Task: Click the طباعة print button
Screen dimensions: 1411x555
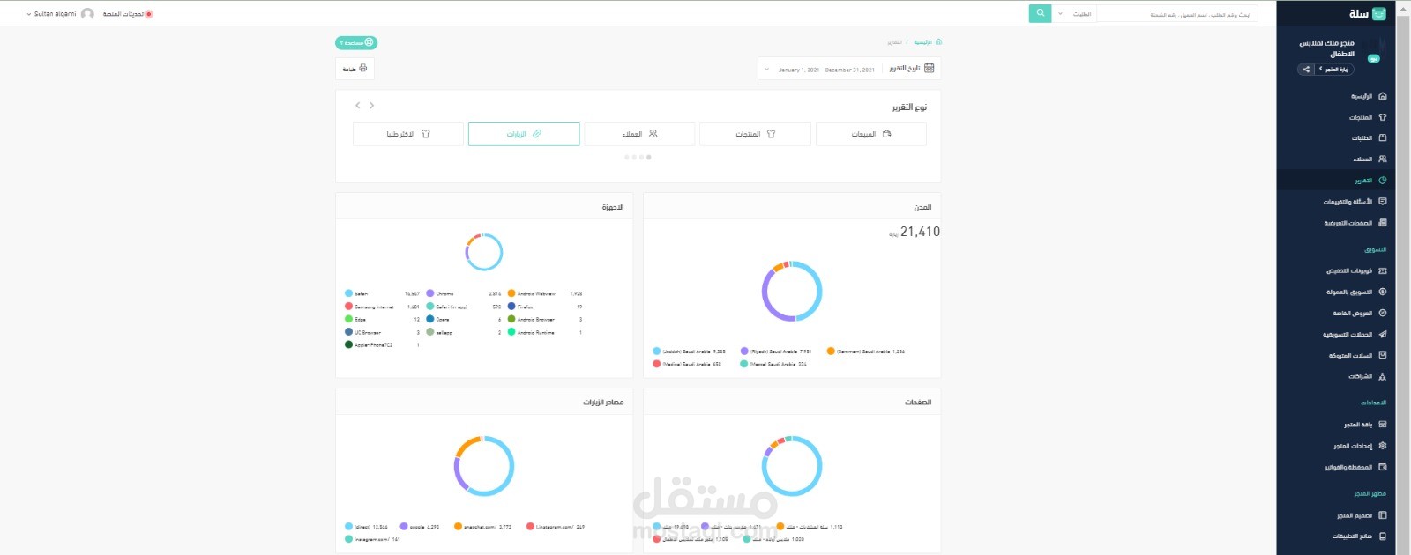Action: click(355, 69)
